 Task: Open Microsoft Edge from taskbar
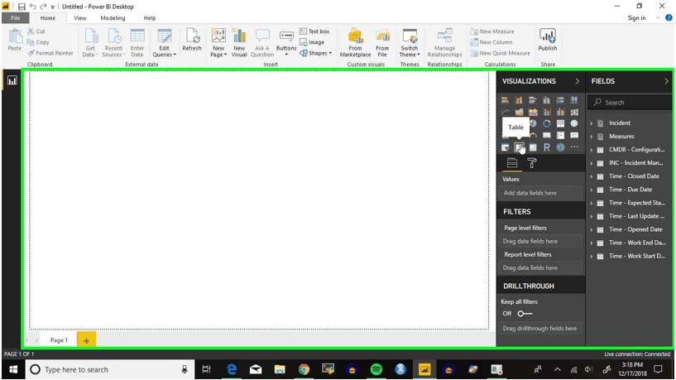(x=232, y=369)
